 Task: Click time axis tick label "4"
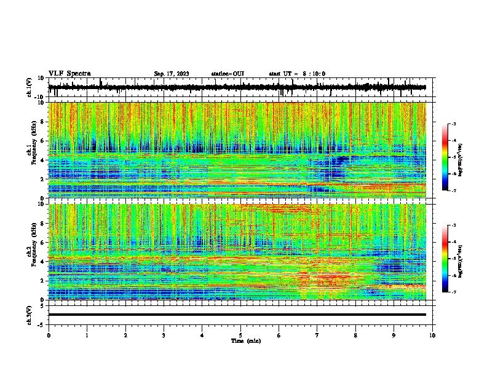point(202,335)
